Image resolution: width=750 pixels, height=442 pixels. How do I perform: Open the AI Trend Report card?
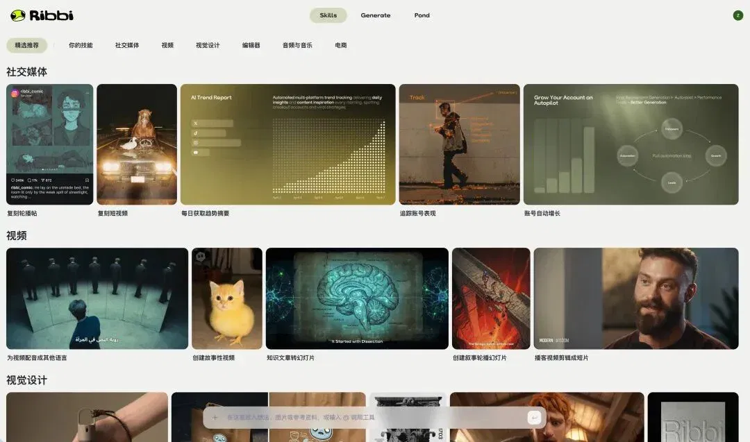coord(288,144)
